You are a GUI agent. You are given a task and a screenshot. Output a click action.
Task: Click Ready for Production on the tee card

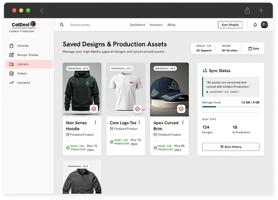120,142
